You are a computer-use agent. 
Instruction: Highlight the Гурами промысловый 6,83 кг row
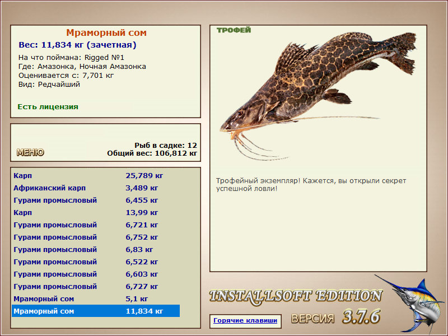(x=96, y=249)
